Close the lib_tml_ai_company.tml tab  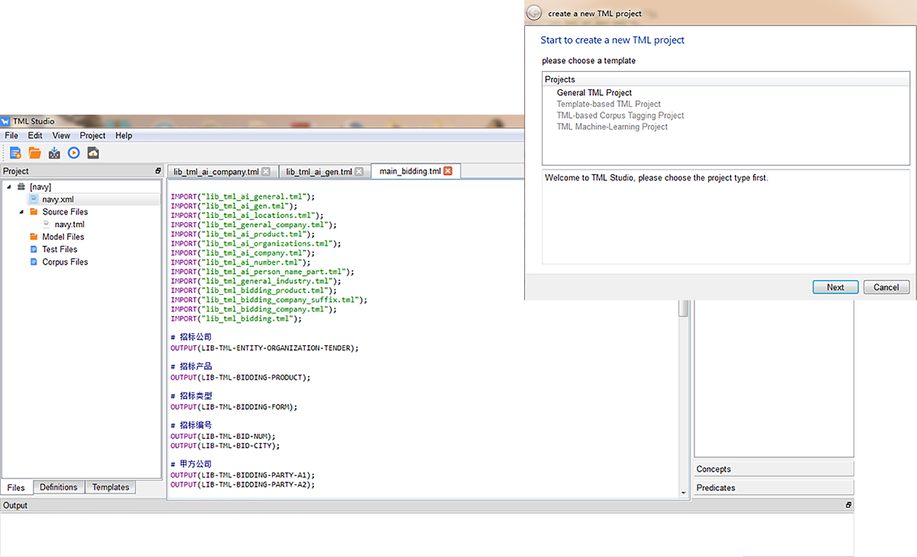[x=266, y=172]
